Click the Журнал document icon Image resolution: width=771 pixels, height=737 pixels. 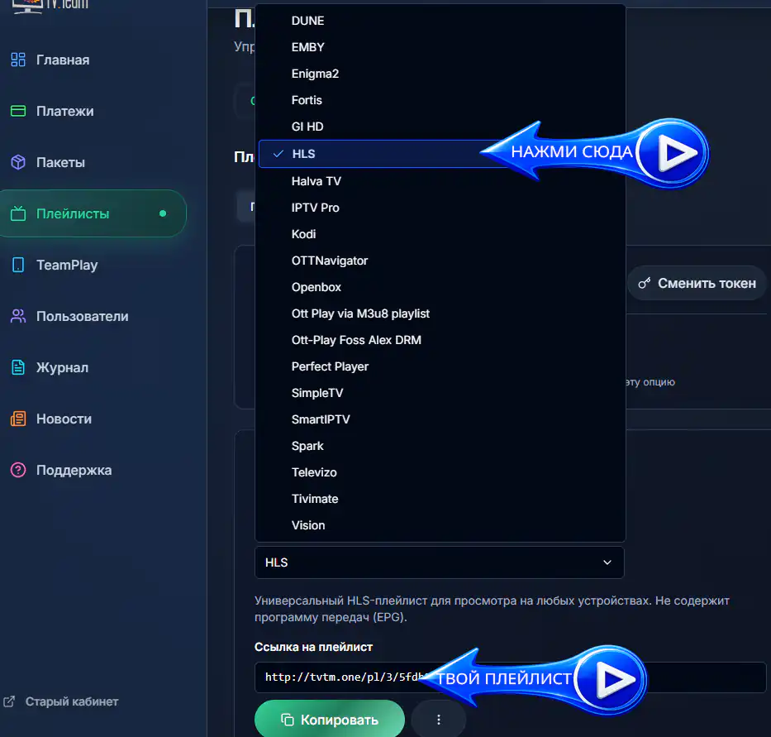[x=18, y=367]
